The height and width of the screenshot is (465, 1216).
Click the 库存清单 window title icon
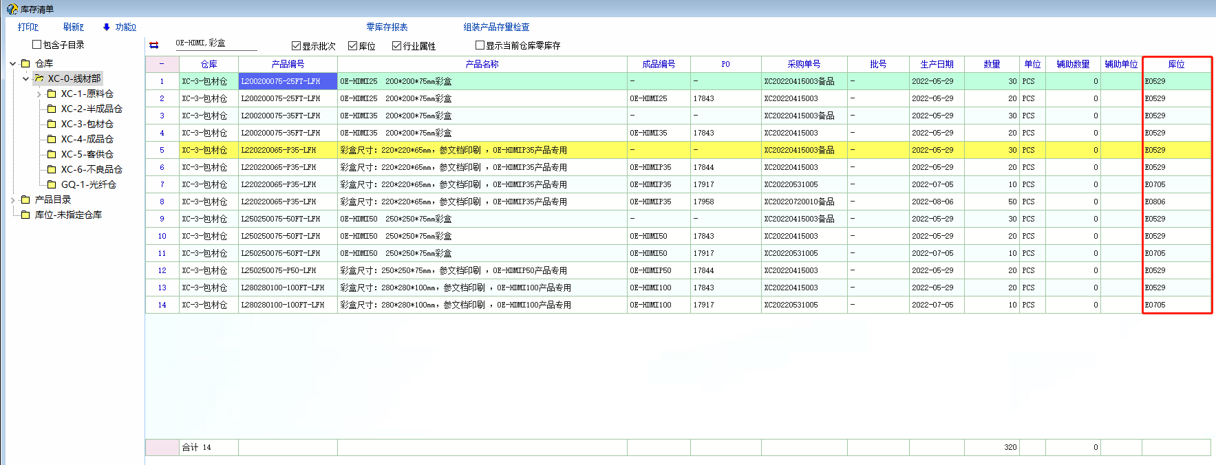[12, 9]
